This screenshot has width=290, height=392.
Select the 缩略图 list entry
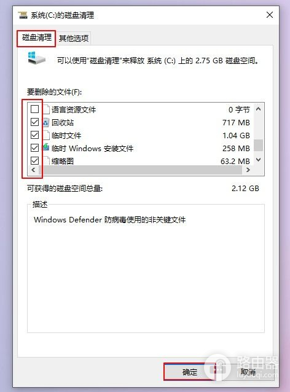coord(140,161)
